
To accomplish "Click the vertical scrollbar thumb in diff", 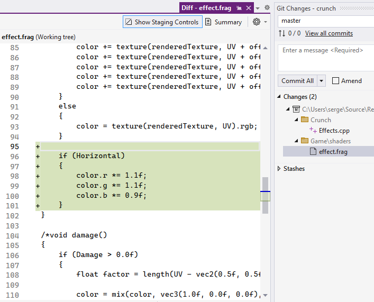I will tap(265, 195).
